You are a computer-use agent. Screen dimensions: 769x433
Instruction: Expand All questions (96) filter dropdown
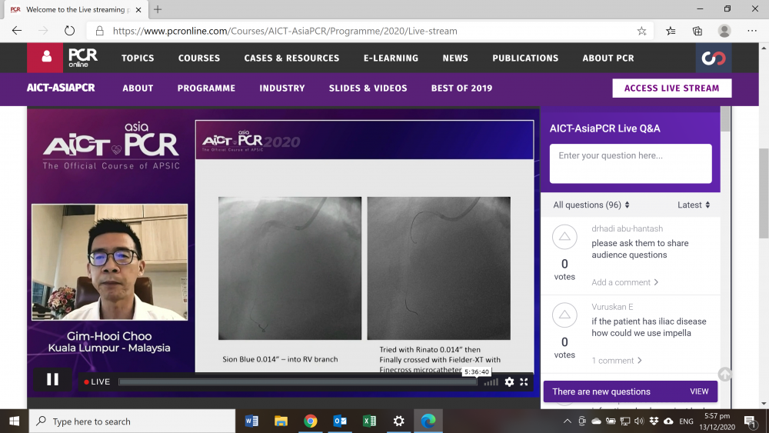click(591, 205)
